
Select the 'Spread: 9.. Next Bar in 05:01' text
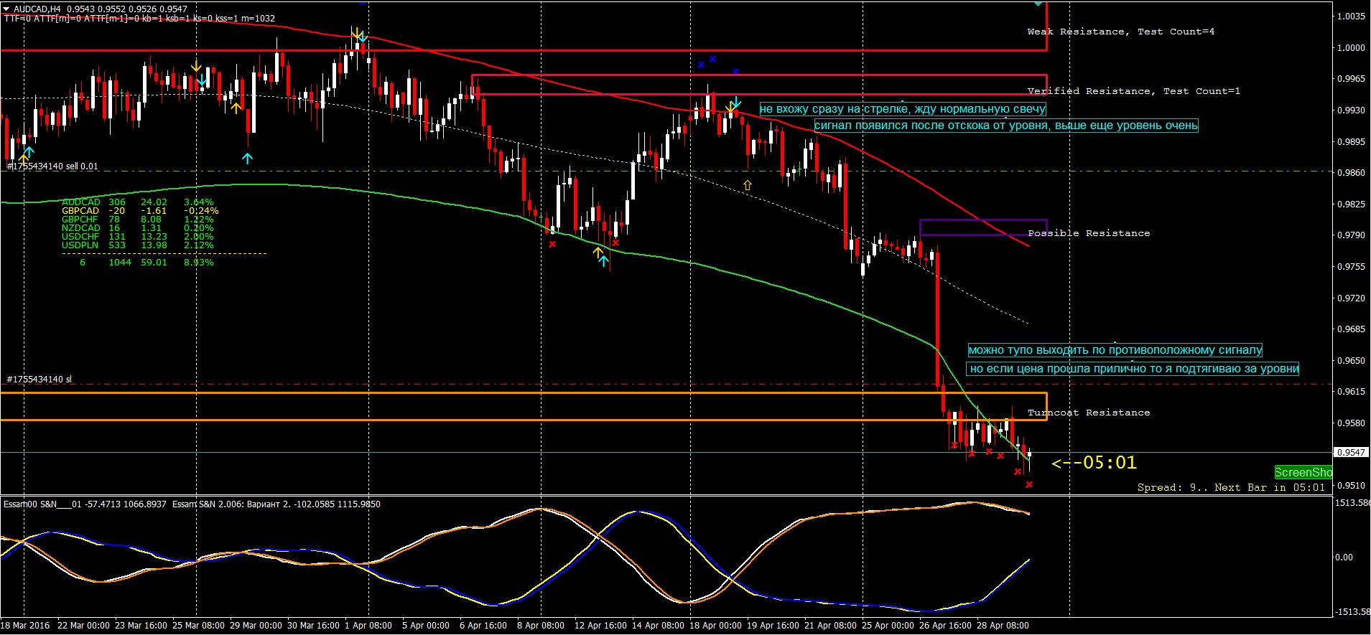pos(1231,487)
